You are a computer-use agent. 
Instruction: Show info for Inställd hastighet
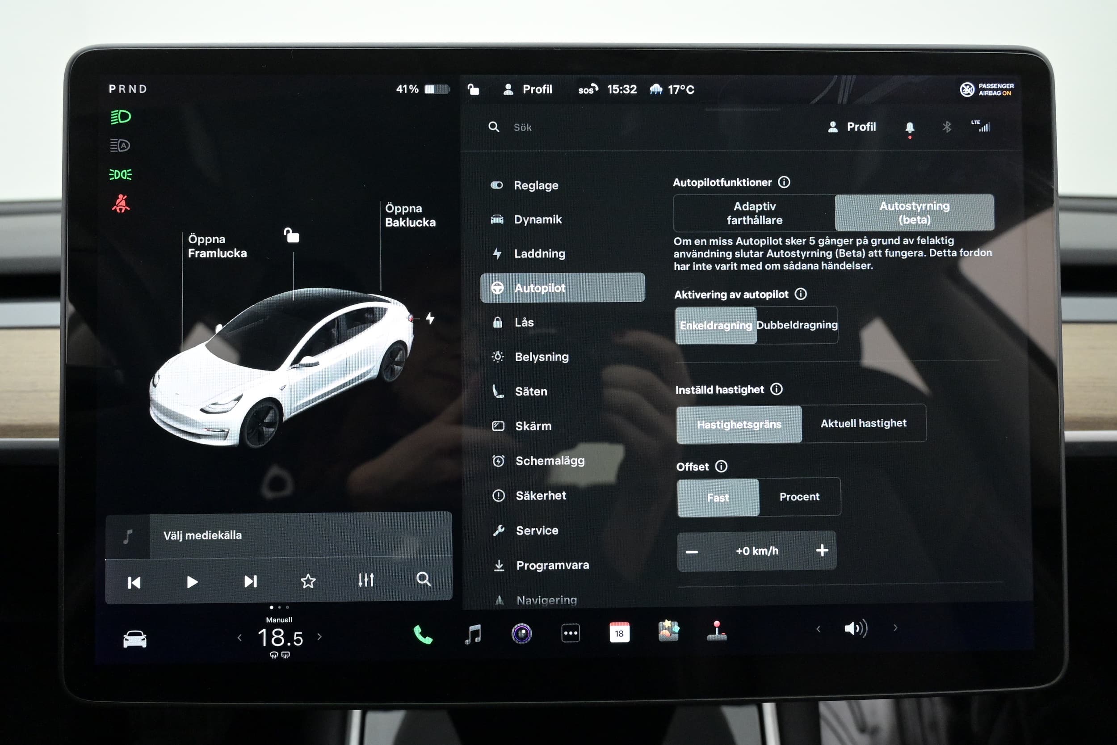coord(777,389)
